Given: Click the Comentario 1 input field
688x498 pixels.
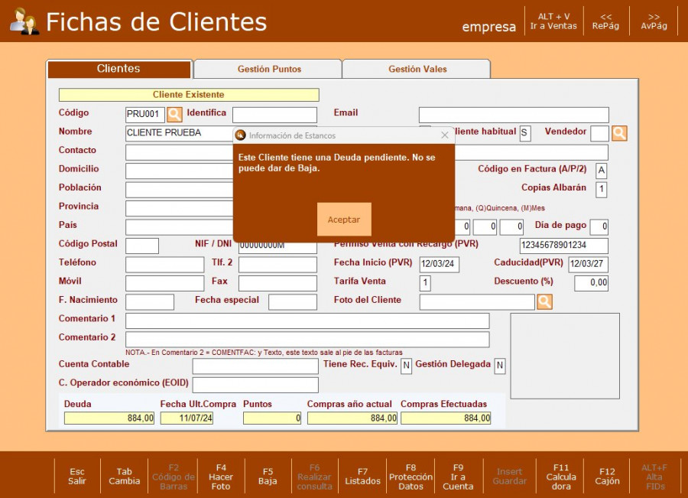Looking at the screenshot, I should pyautogui.click(x=307, y=321).
